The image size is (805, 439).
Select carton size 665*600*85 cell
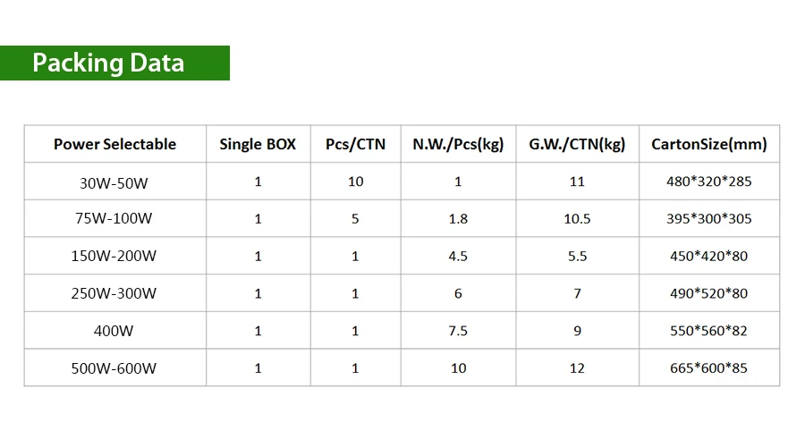pos(709,367)
